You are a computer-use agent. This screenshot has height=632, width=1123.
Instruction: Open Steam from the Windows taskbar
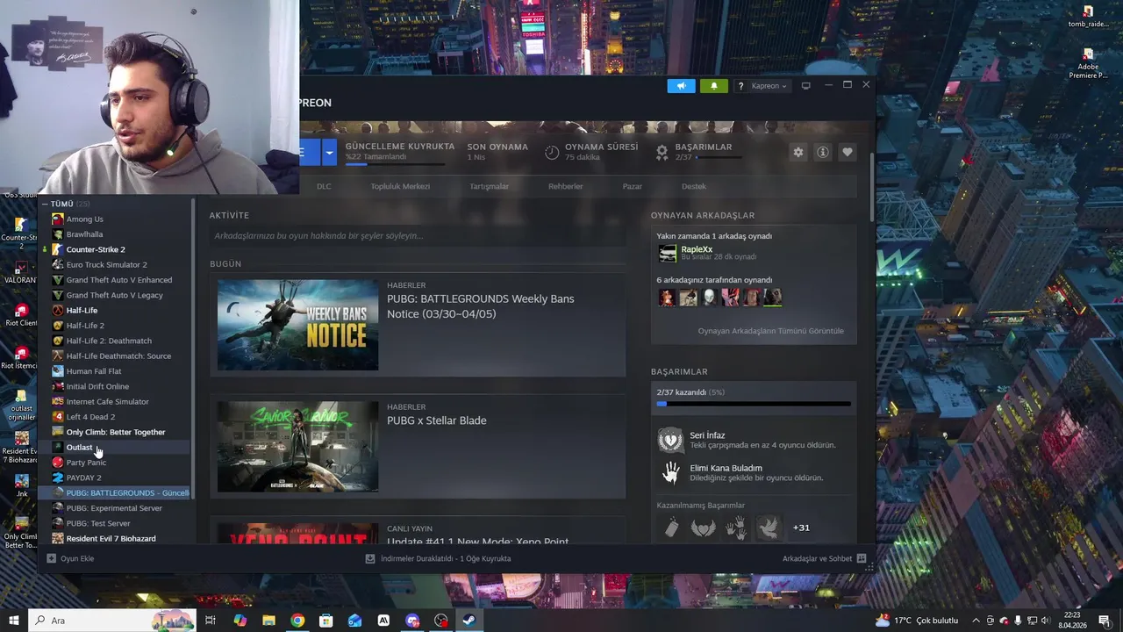point(469,621)
